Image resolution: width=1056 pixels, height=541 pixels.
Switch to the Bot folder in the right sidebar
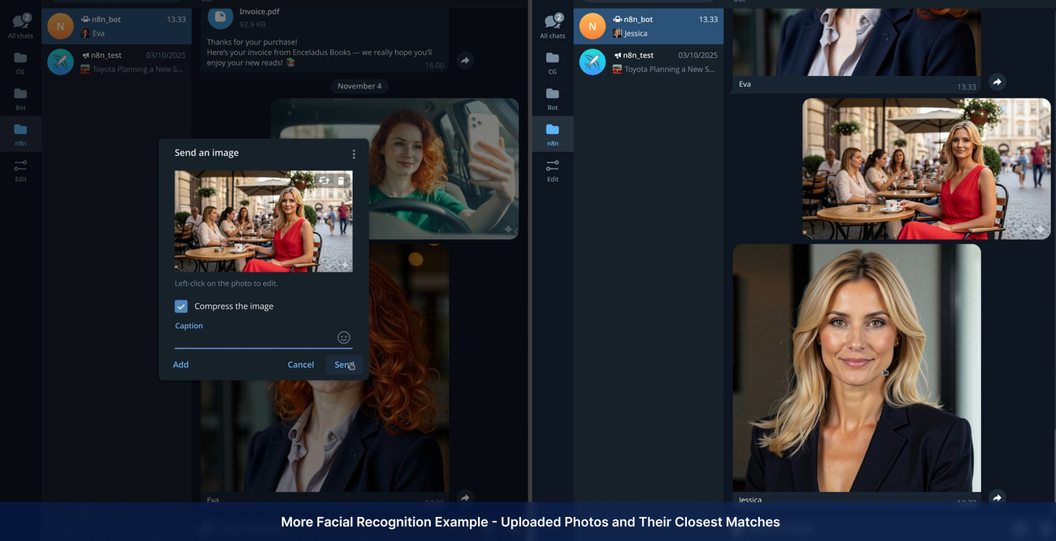(x=552, y=98)
